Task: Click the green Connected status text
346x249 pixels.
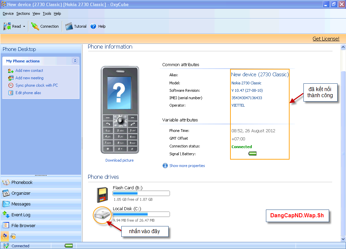Action: (x=242, y=147)
